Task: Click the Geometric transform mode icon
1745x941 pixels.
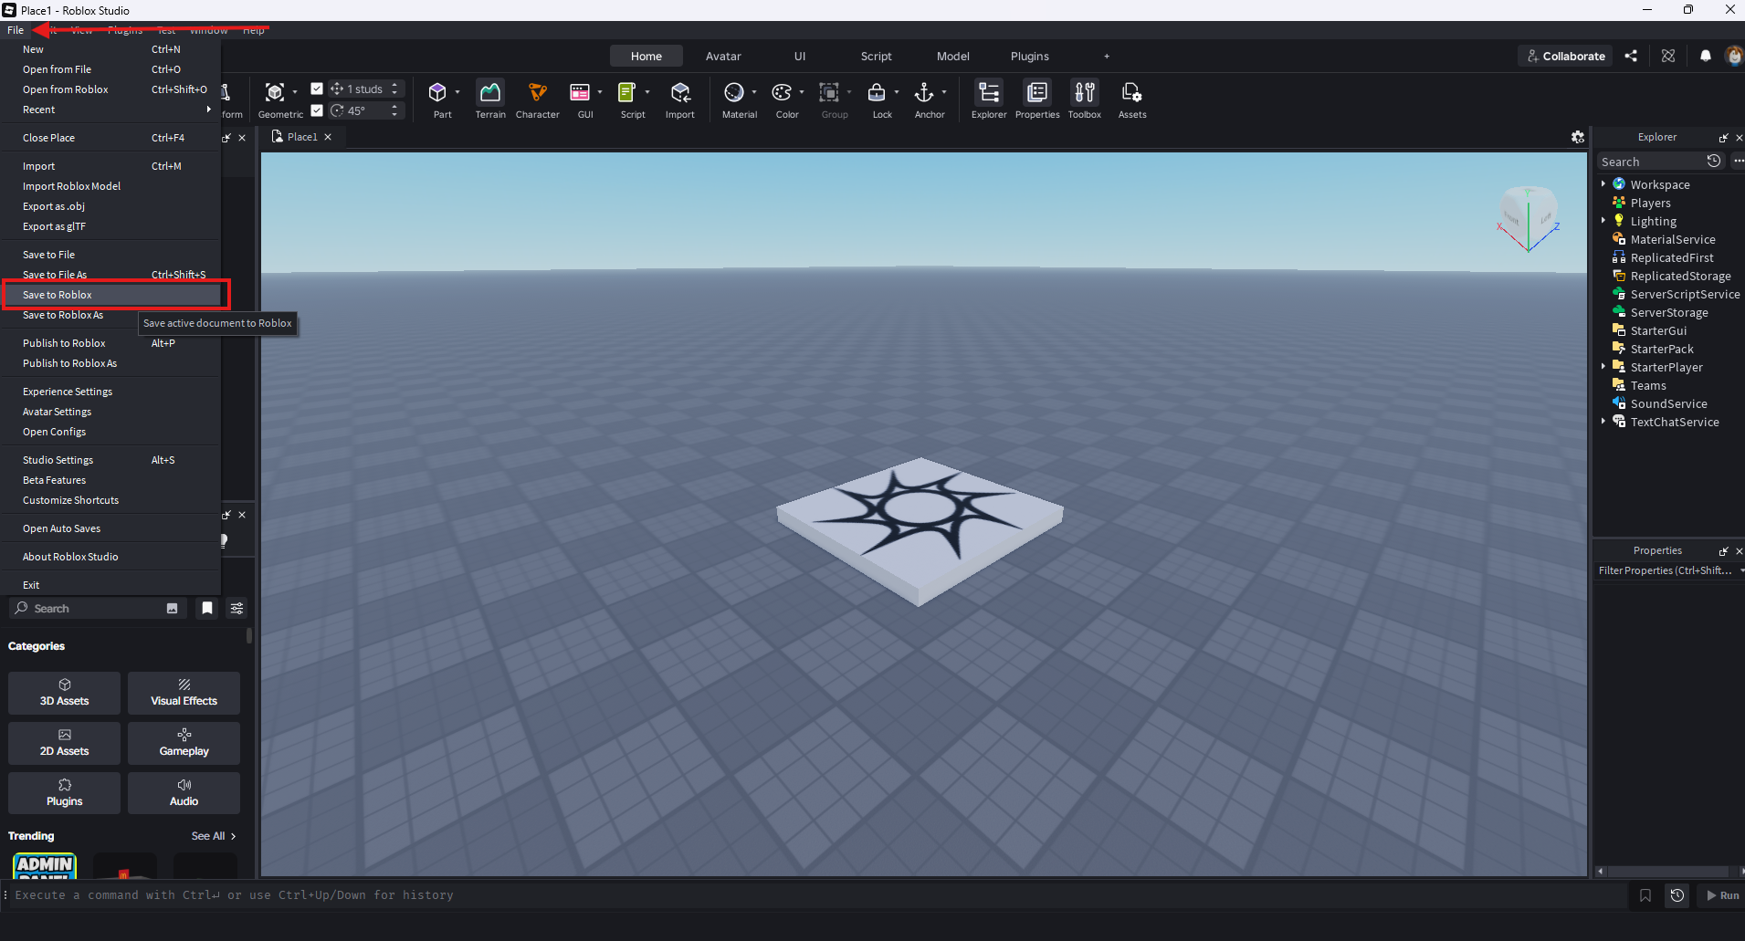Action: click(x=275, y=92)
